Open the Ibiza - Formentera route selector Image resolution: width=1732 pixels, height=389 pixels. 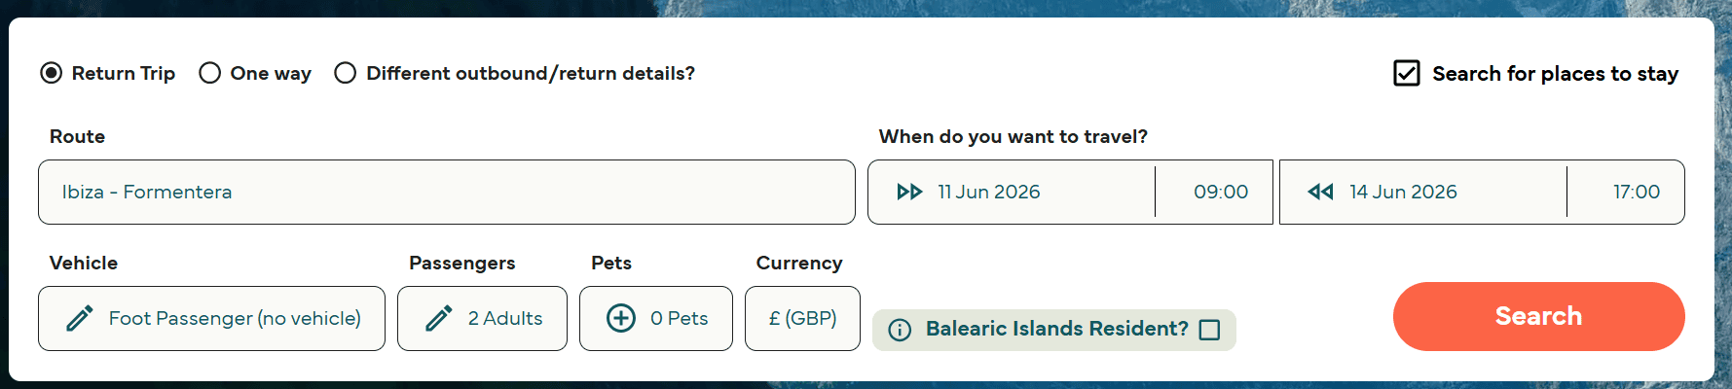coord(447,192)
